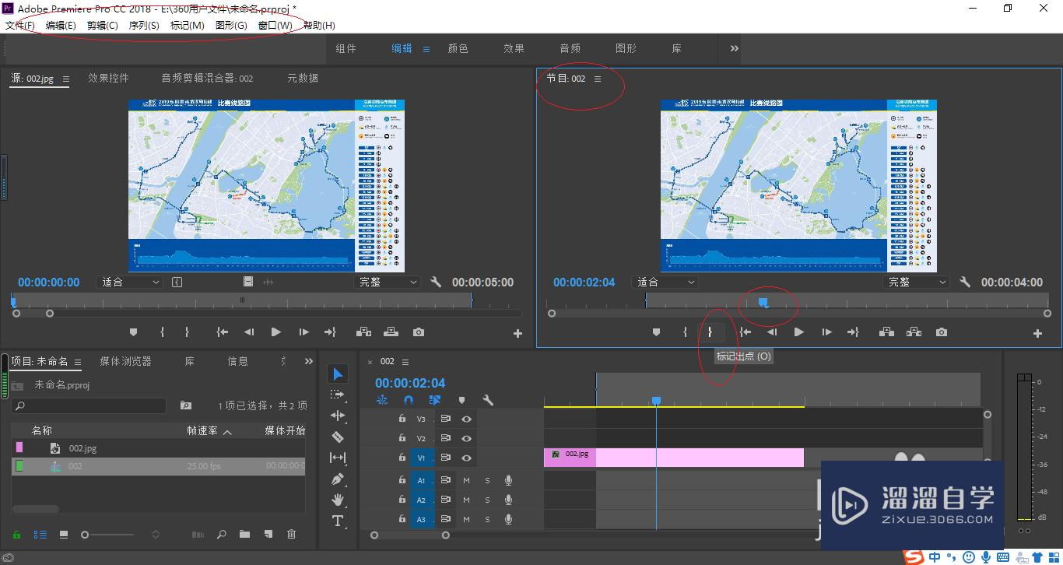1063x565 pixels.
Task: Step forward one frame in Program monitor
Action: coord(826,332)
